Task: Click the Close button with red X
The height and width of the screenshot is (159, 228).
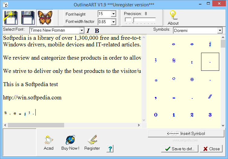Action: (211, 149)
